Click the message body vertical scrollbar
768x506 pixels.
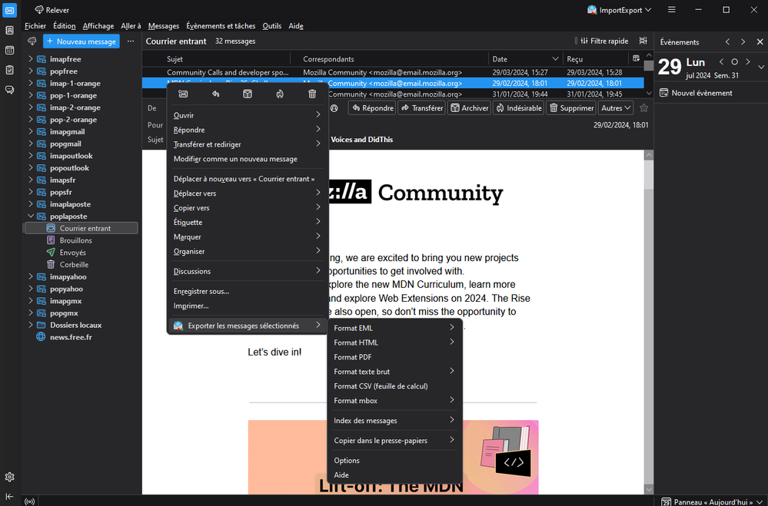pyautogui.click(x=649, y=322)
